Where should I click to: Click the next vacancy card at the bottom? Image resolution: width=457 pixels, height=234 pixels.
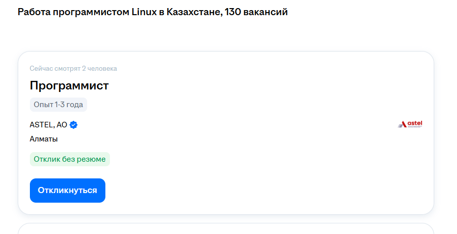(226, 229)
